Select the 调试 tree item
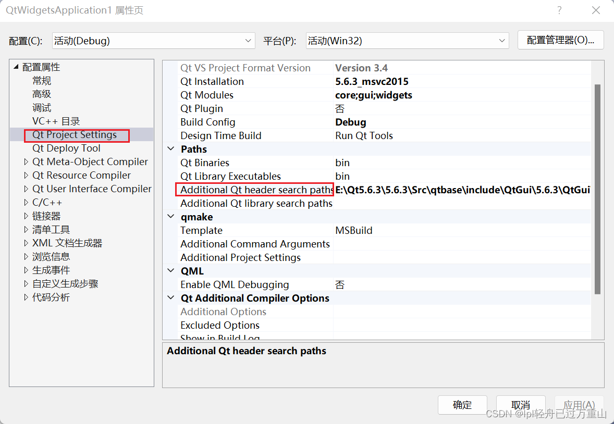 (x=42, y=107)
